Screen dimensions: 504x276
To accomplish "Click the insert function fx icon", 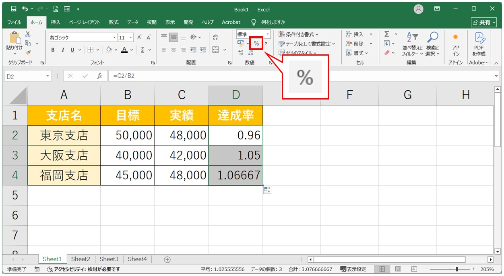I will [99, 76].
